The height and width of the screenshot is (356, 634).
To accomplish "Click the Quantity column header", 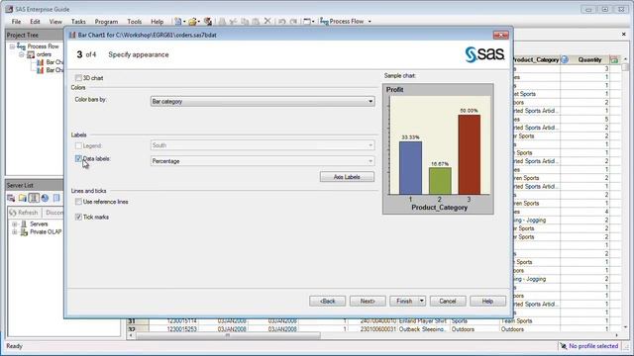I will point(589,59).
